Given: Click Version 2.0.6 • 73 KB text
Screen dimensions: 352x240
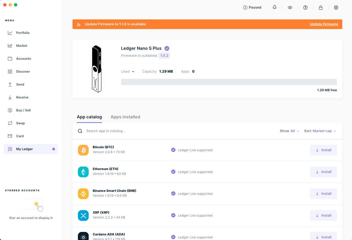Looking at the screenshot, I should coord(109,152).
